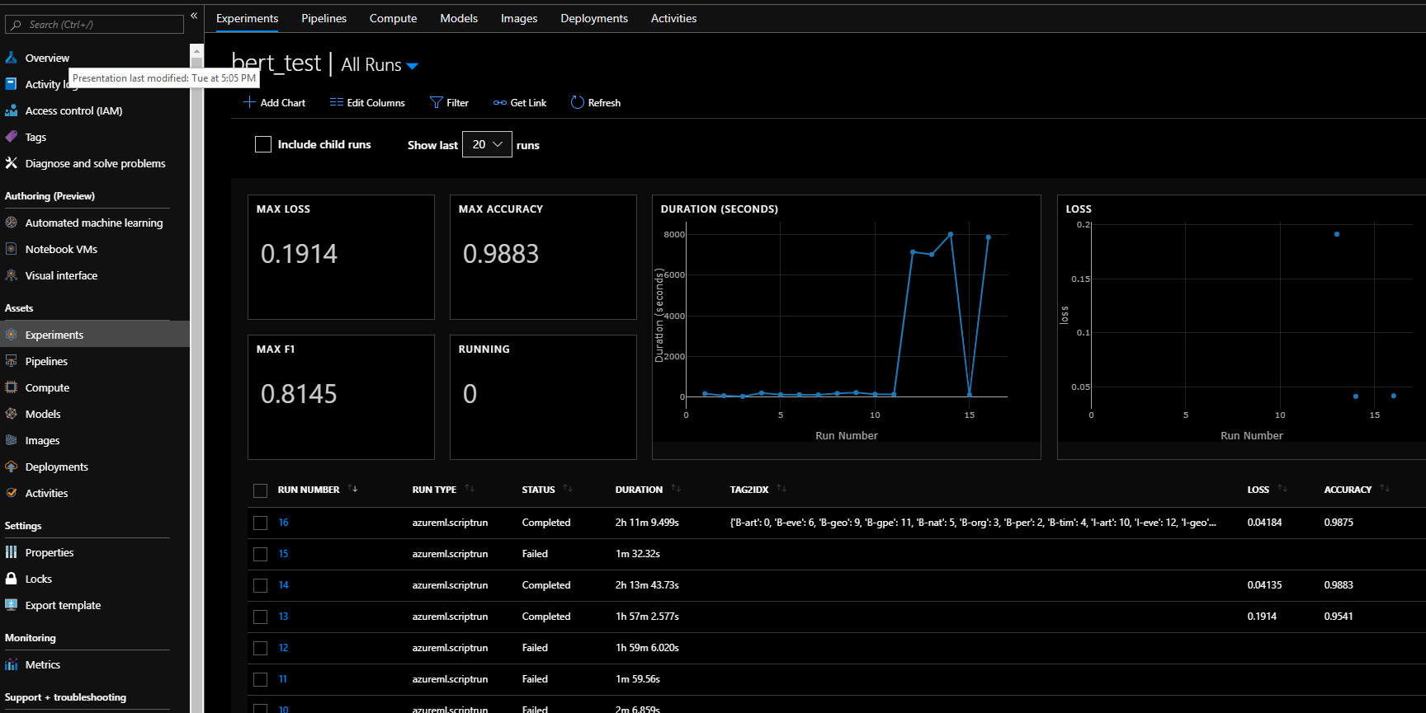The height and width of the screenshot is (713, 1426).
Task: Open run number 12 link
Action: (x=283, y=648)
